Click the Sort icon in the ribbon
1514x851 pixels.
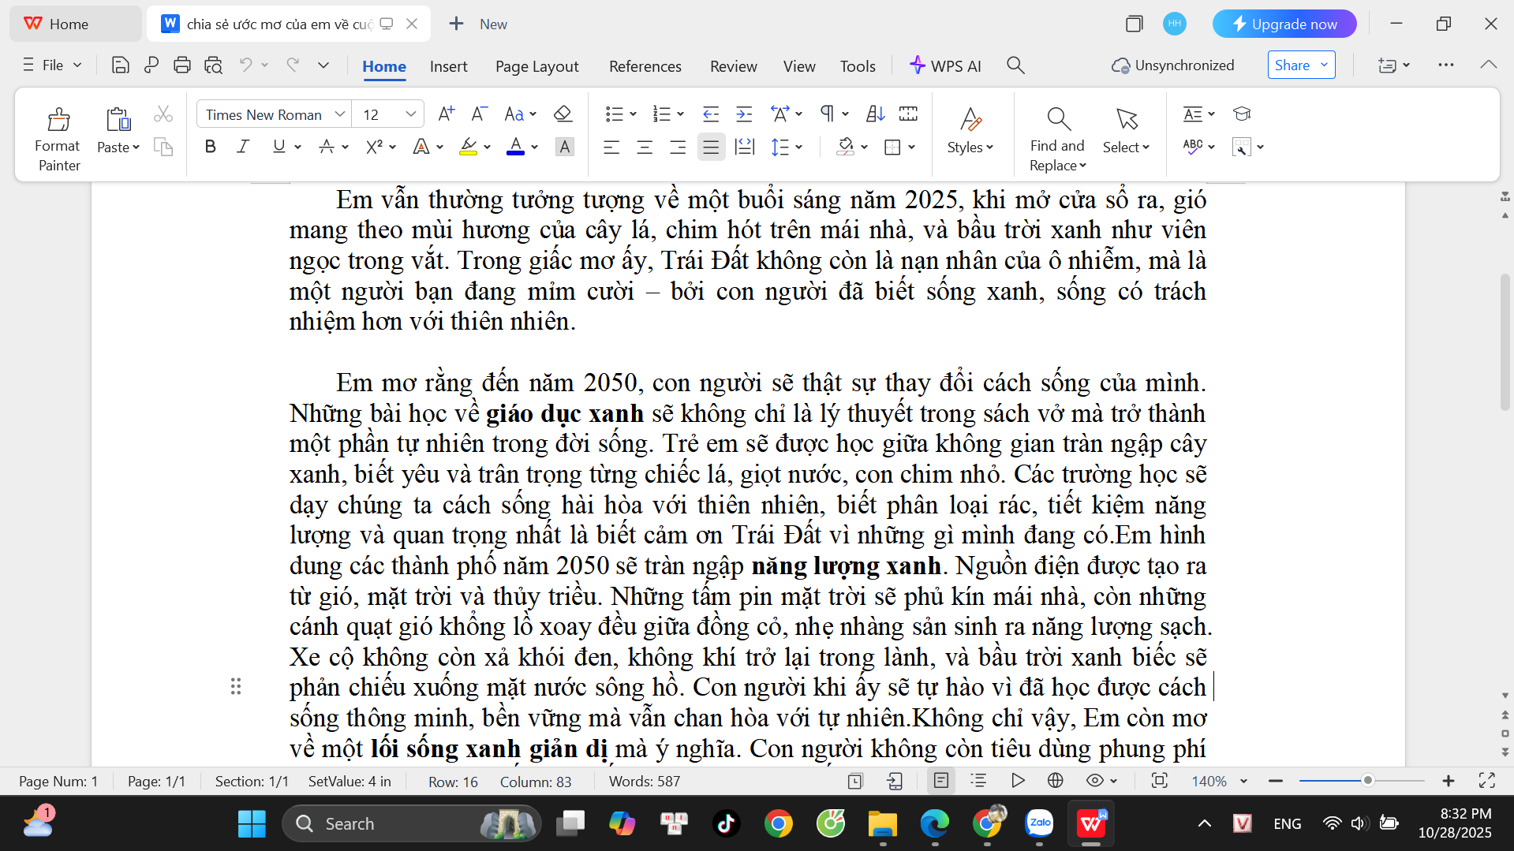[x=875, y=114]
